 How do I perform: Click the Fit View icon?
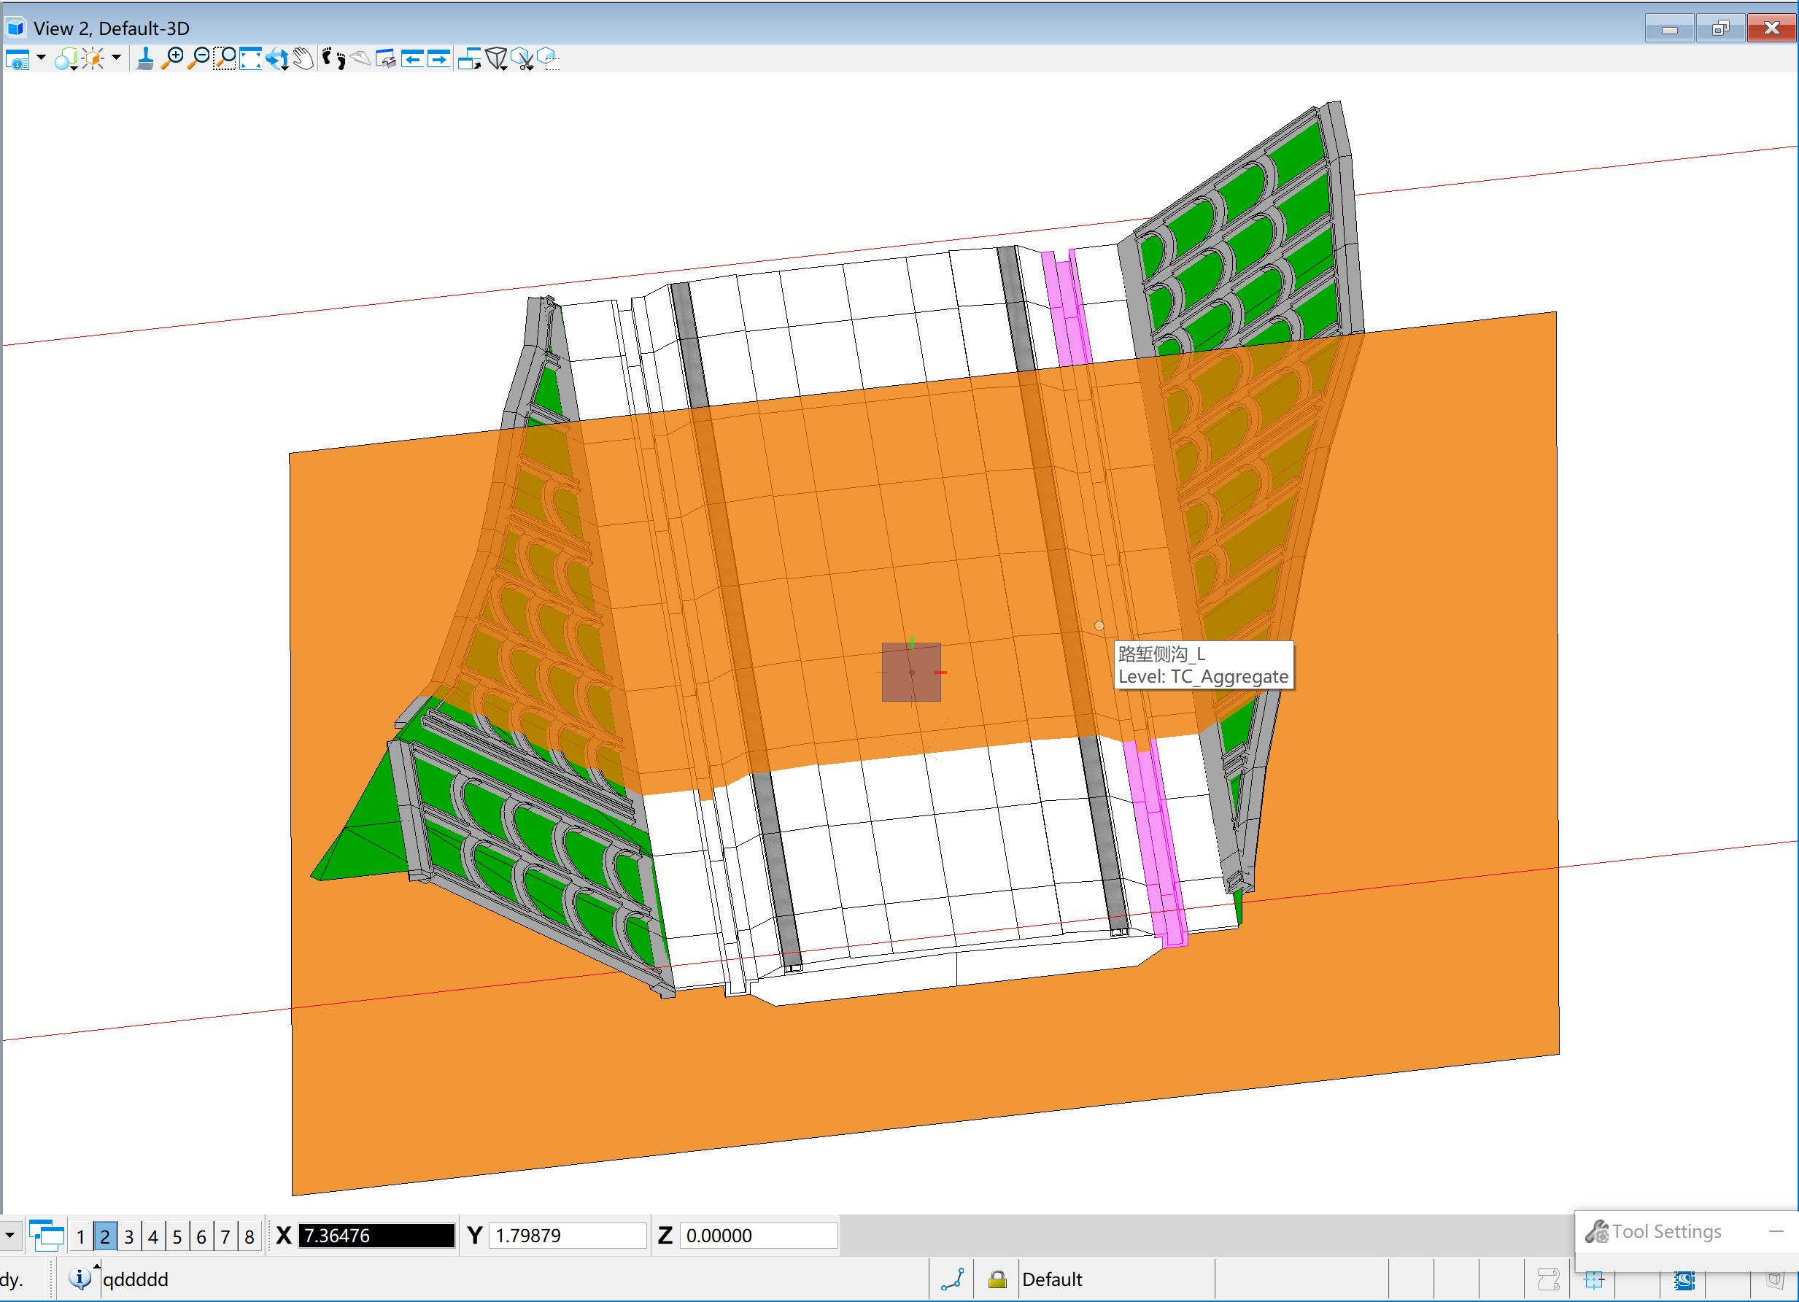(x=251, y=58)
